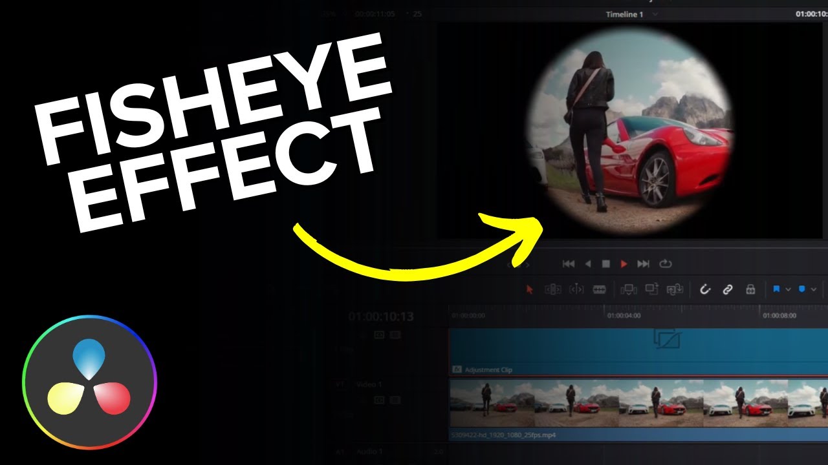The width and height of the screenshot is (828, 465).
Task: Jump to the last frame of timeline
Action: 643,263
